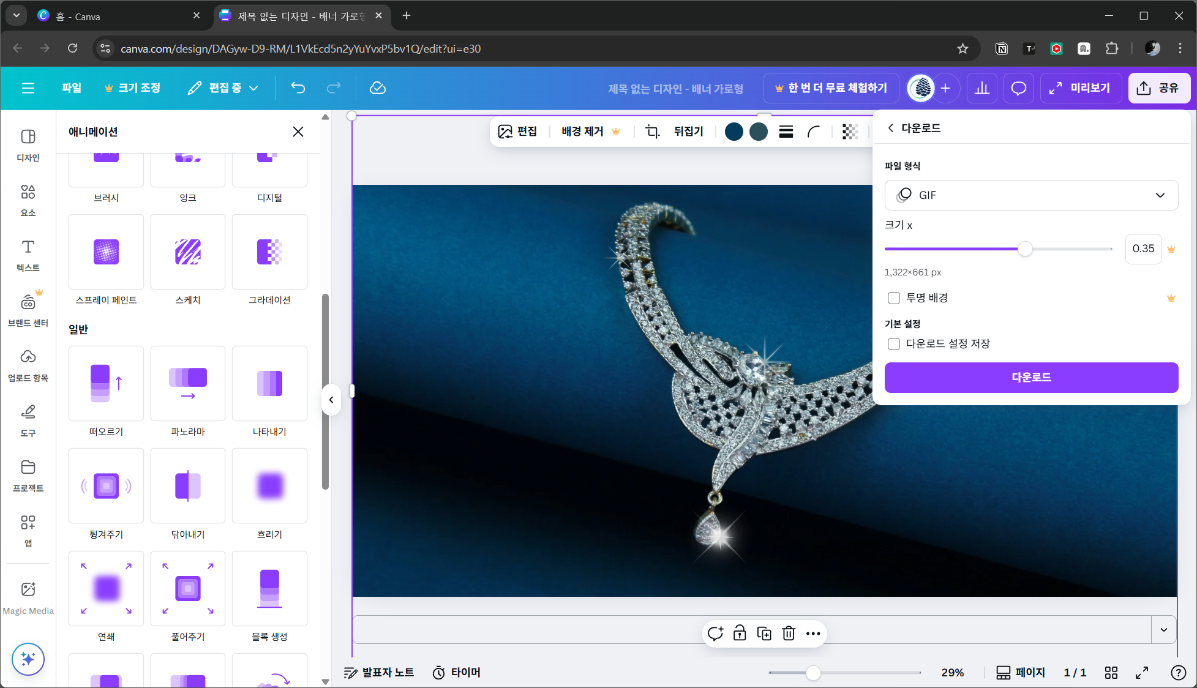Click the dark blue color swatch
1197x688 pixels.
(734, 132)
